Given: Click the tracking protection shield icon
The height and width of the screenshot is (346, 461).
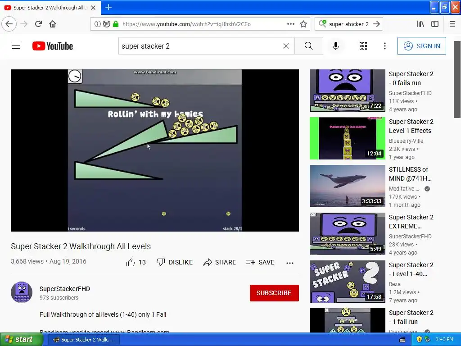Looking at the screenshot, I should [106, 24].
